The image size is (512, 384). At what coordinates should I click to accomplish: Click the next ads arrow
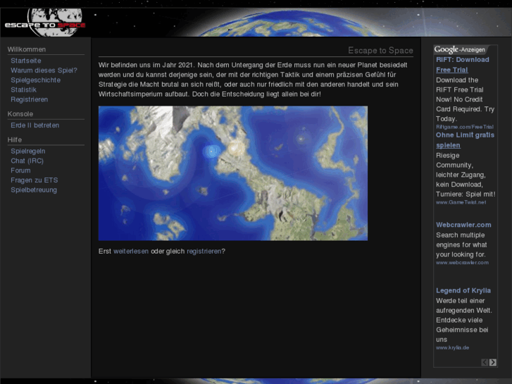pos(493,362)
